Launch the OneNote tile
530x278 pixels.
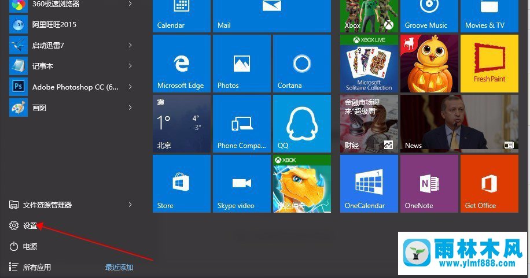[x=429, y=184]
